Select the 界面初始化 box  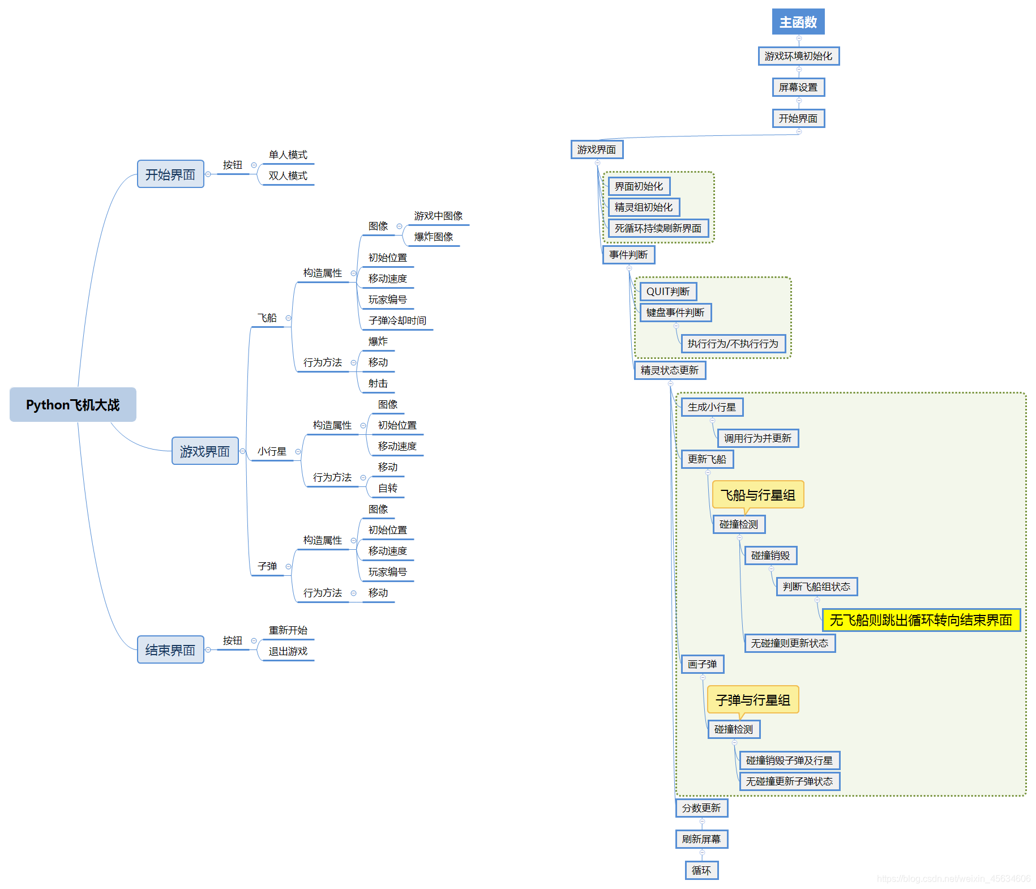(639, 186)
